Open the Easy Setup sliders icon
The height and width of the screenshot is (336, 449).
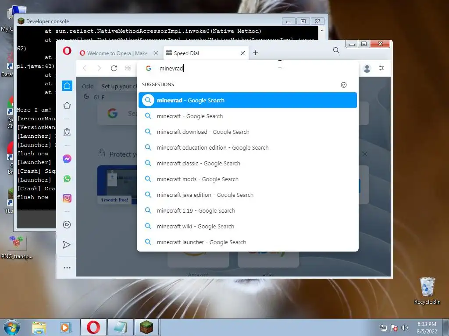tap(381, 68)
